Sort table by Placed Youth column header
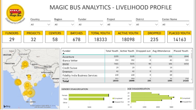Viewport: 196px width, 110px height. [181, 51]
